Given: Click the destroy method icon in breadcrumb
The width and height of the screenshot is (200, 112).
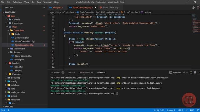Looking at the screenshot, I should (142, 12).
